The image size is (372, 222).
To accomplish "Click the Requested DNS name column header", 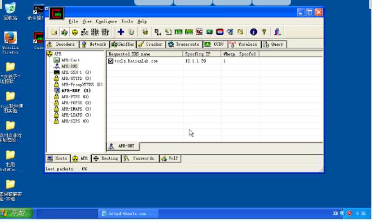I will (145, 54).
